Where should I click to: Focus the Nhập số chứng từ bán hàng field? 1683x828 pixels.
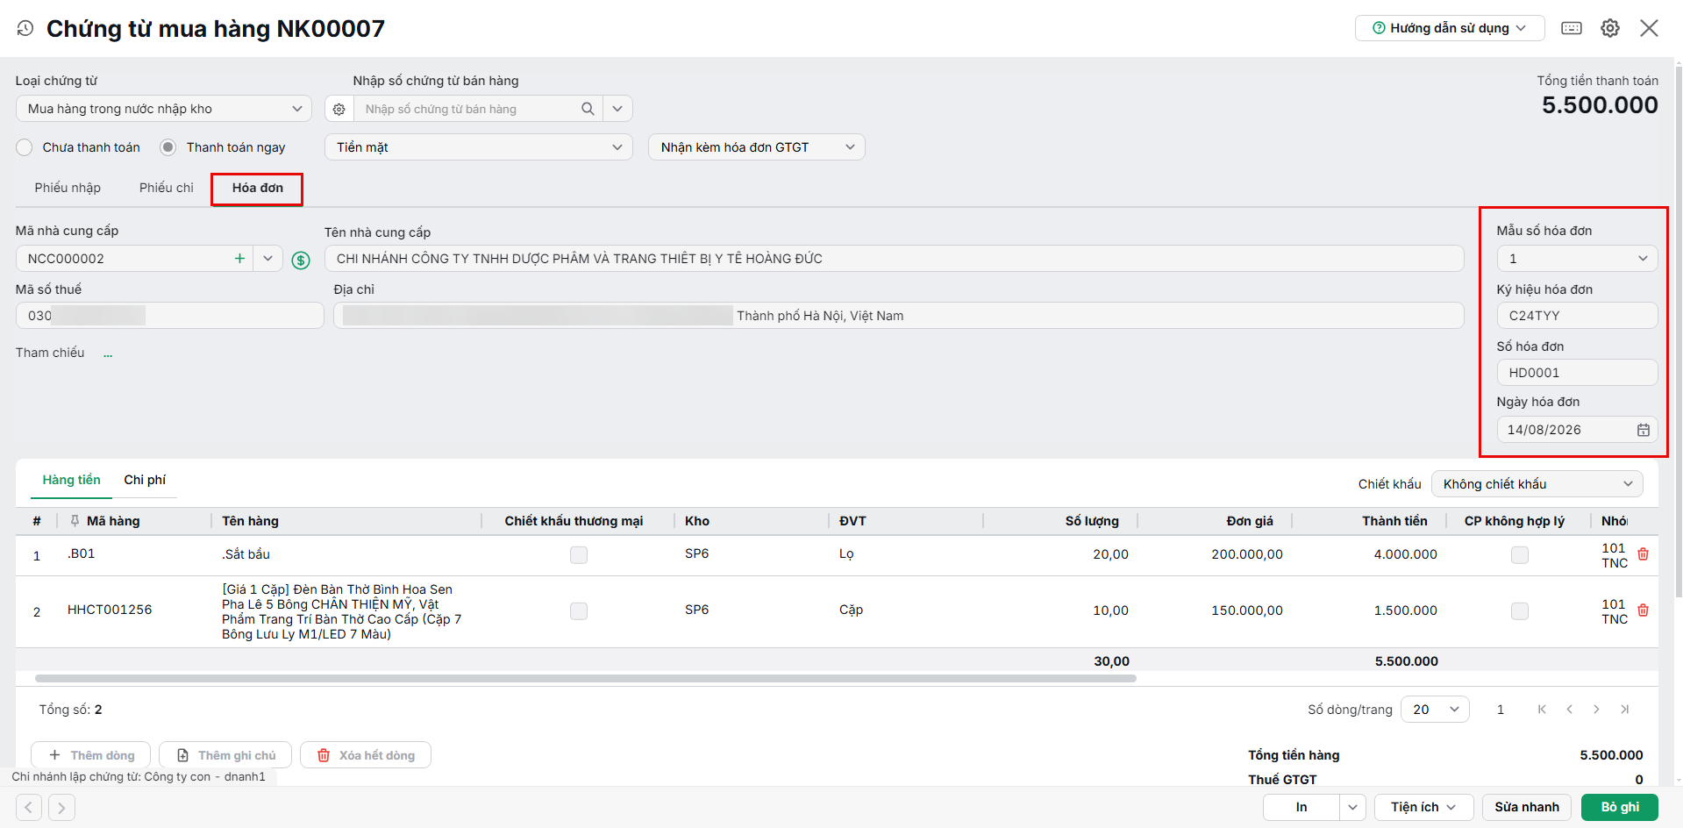pos(468,109)
